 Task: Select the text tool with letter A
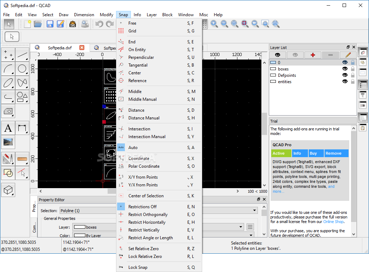point(8,128)
